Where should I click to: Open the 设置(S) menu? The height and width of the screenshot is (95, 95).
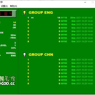pyautogui.click(x=4, y=6)
